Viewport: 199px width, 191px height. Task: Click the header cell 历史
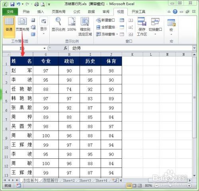90,61
